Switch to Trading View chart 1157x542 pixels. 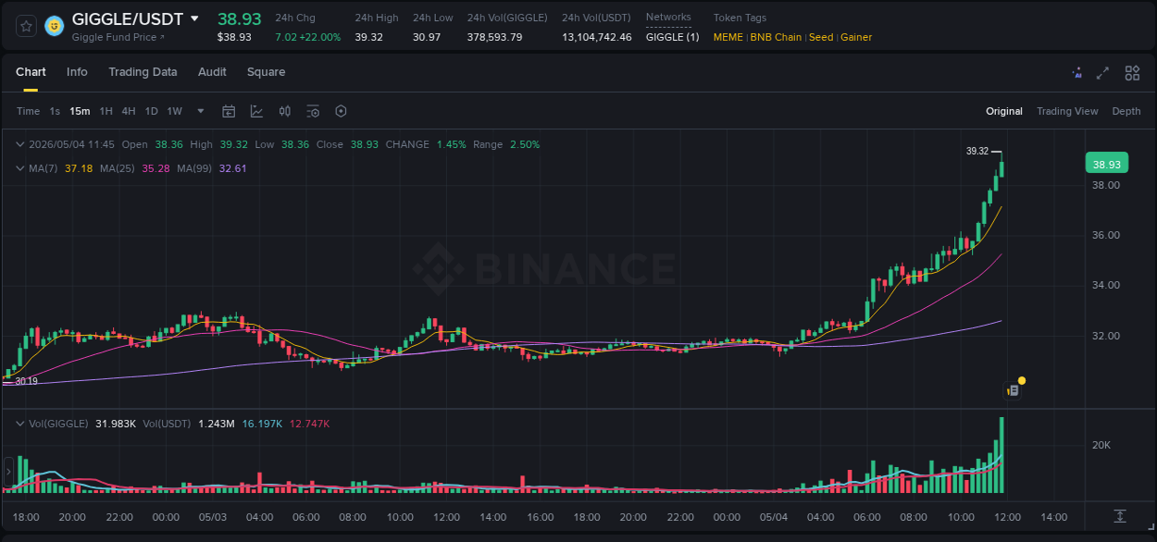[1067, 111]
